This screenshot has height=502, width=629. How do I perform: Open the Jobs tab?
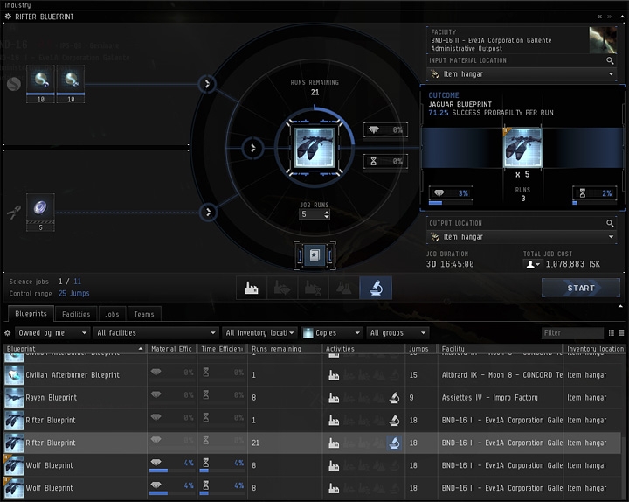(112, 314)
